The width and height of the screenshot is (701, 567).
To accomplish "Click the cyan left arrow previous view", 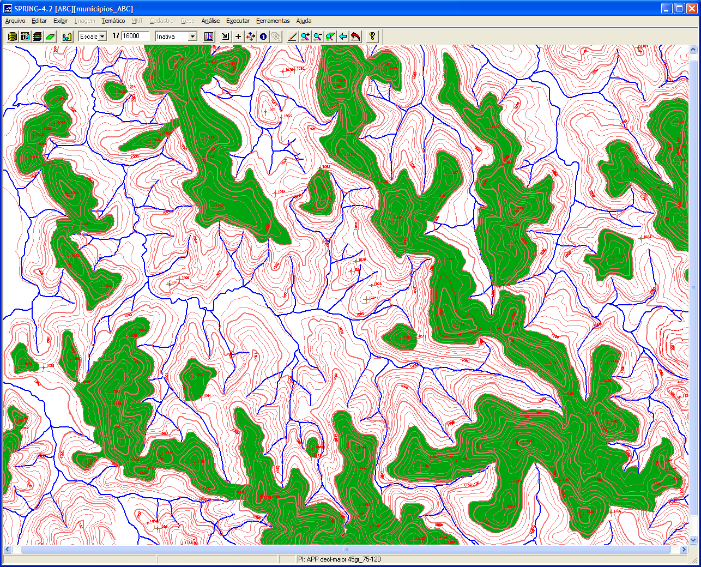I will coord(343,37).
